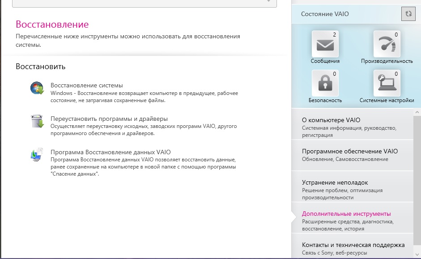Click the System Restore globe icon
The image size is (421, 259).
point(37,88)
